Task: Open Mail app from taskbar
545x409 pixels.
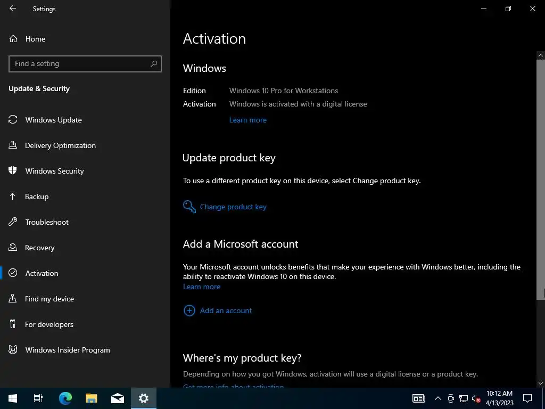Action: (x=118, y=398)
